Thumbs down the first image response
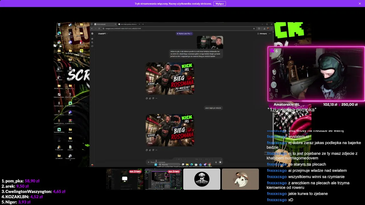 [153, 98]
